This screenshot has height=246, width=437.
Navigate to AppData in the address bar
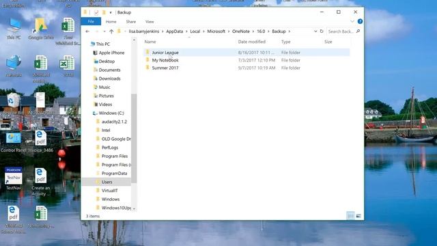pyautogui.click(x=175, y=31)
